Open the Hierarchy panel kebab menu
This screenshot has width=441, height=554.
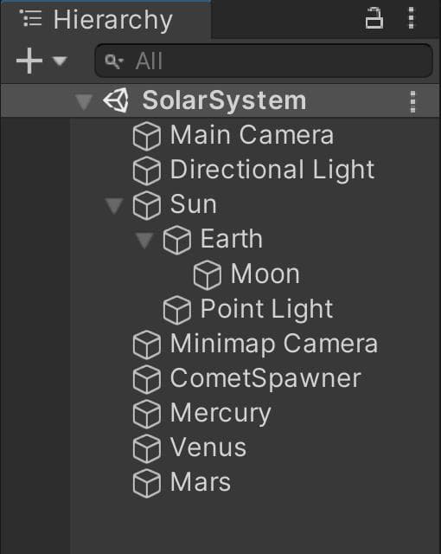(x=411, y=18)
